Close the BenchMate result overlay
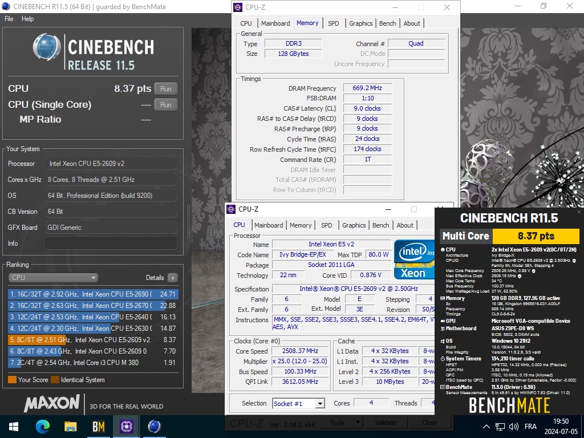This screenshot has height=438, width=584. [x=579, y=212]
